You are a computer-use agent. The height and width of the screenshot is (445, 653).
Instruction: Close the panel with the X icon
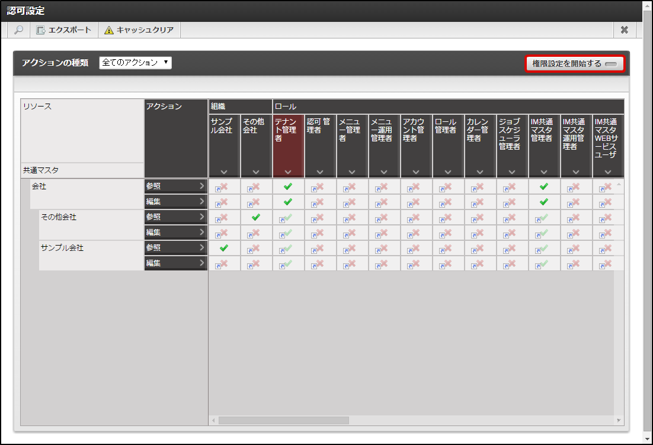click(624, 30)
